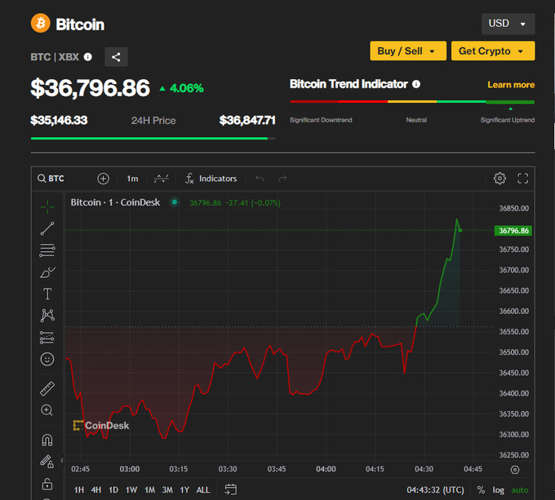
Task: Toggle log scale on price axis
Action: tap(499, 489)
